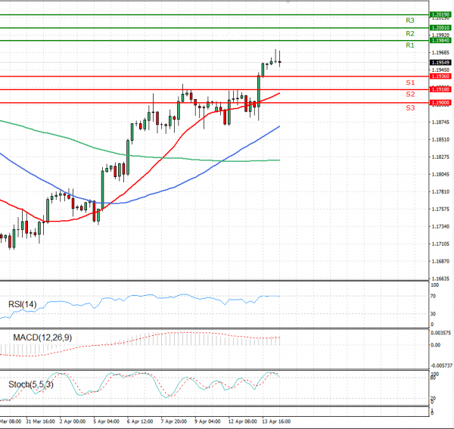454x429 pixels.
Task: Click the 1.17105 price axis value
Action: (x=440, y=244)
